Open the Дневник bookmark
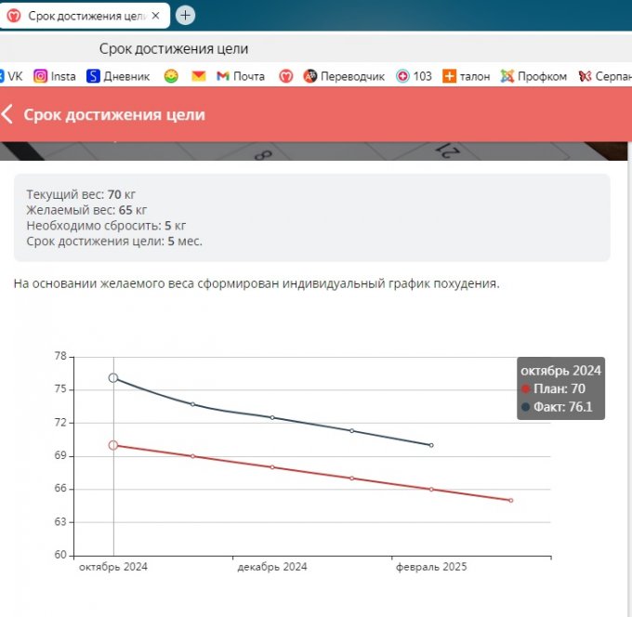The image size is (632, 617). pos(118,76)
